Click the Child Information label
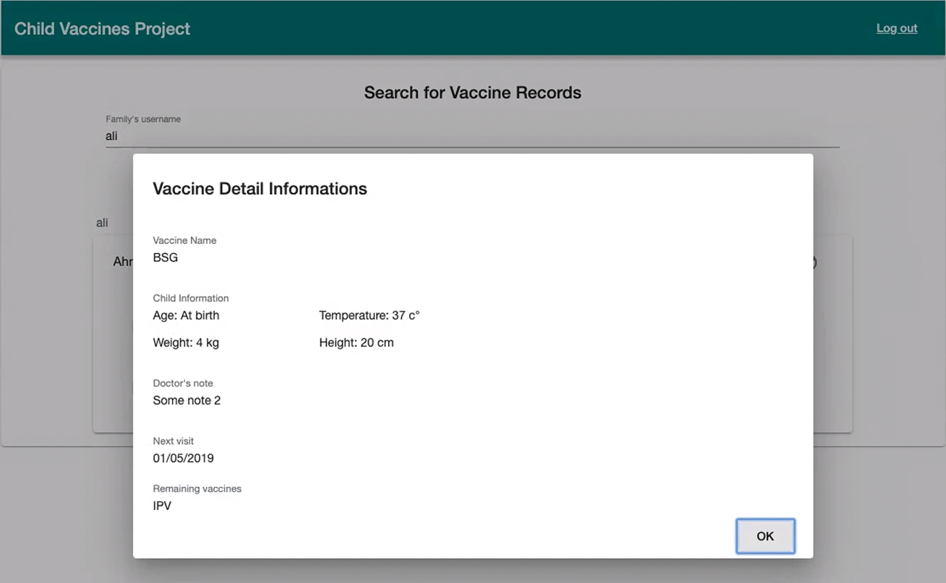This screenshot has width=946, height=583. point(191,298)
